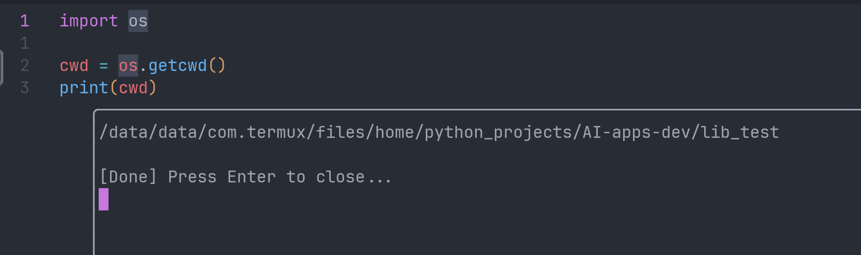Image resolution: width=861 pixels, height=255 pixels.
Task: Click the parentheses after getcwd
Action: tap(217, 66)
